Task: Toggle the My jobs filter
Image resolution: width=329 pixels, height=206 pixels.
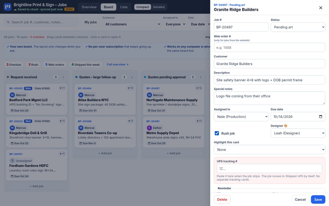Action: pos(90,22)
